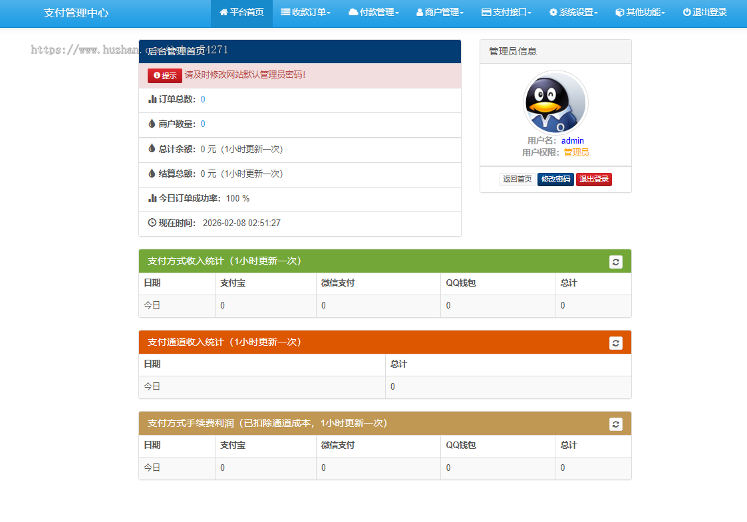Refresh the 支付方式手续费利润 panel
The height and width of the screenshot is (522, 747).
coord(615,424)
